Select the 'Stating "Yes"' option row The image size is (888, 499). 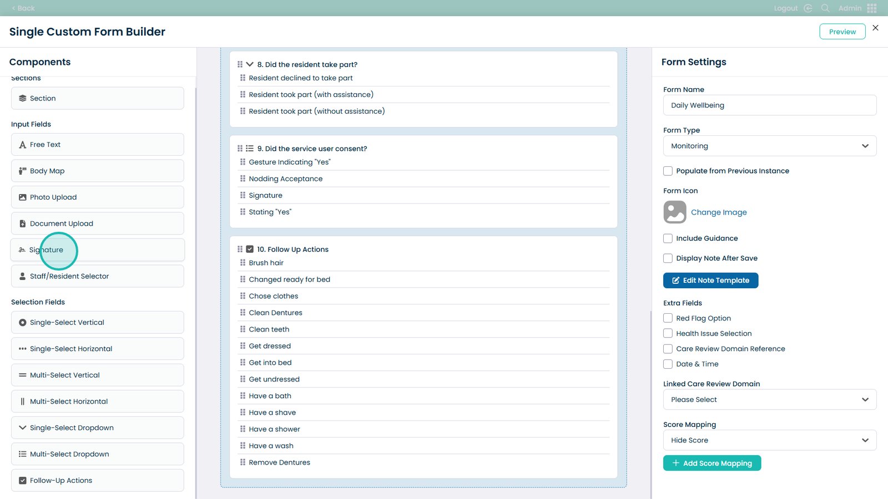tap(425, 212)
